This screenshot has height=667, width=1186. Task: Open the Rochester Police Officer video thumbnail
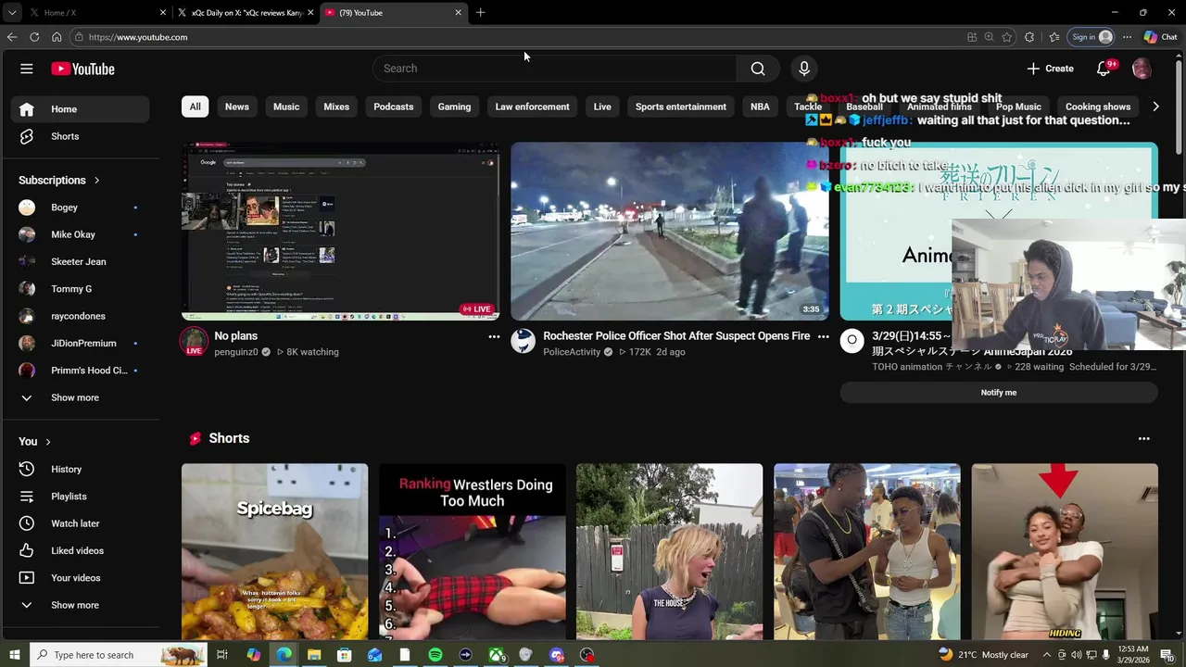coord(670,231)
